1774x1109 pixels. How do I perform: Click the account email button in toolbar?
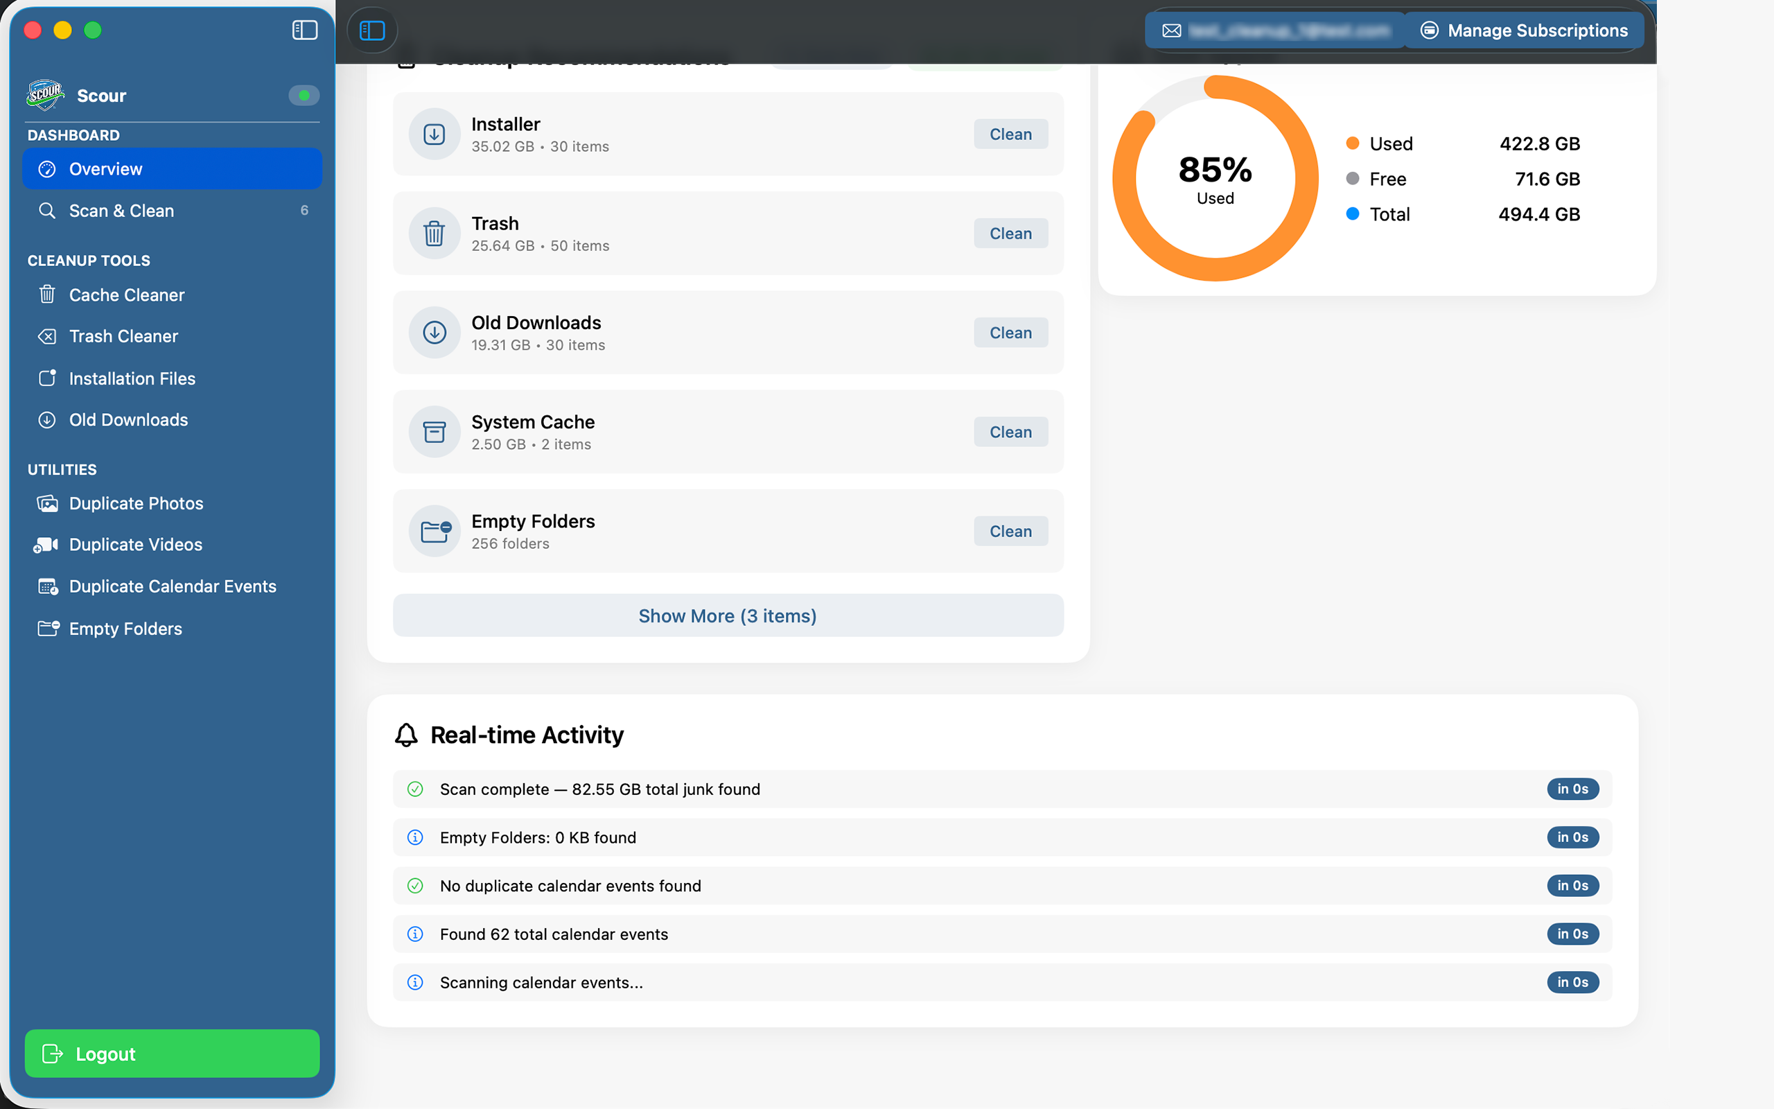1275,30
